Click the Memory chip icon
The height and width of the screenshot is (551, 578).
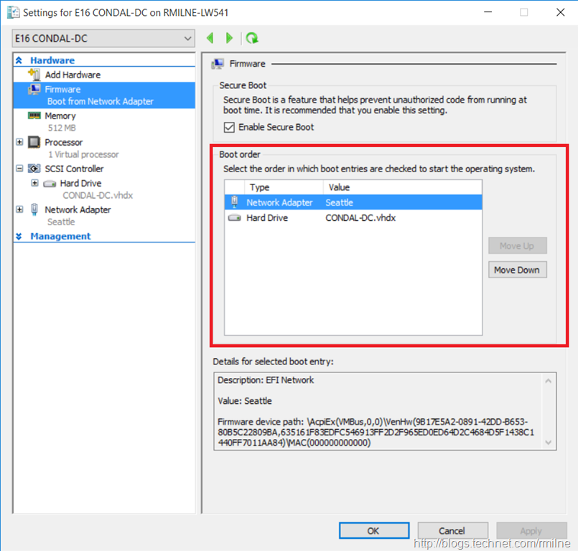point(34,116)
